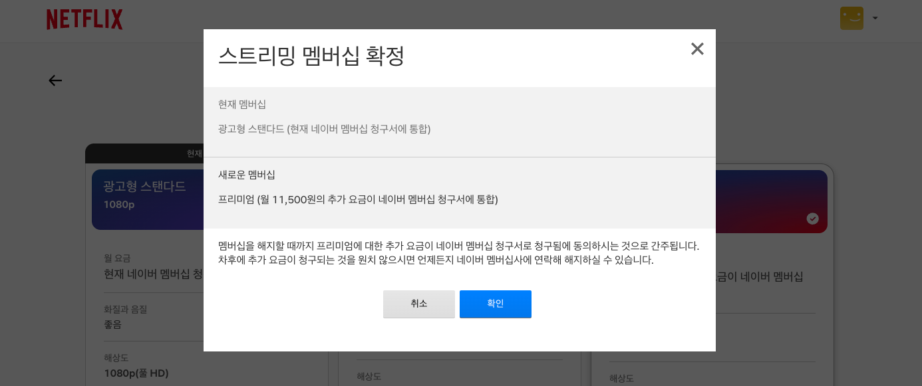Click the 1080p(풀 HD) resolution value
922x386 pixels.
[x=136, y=373]
